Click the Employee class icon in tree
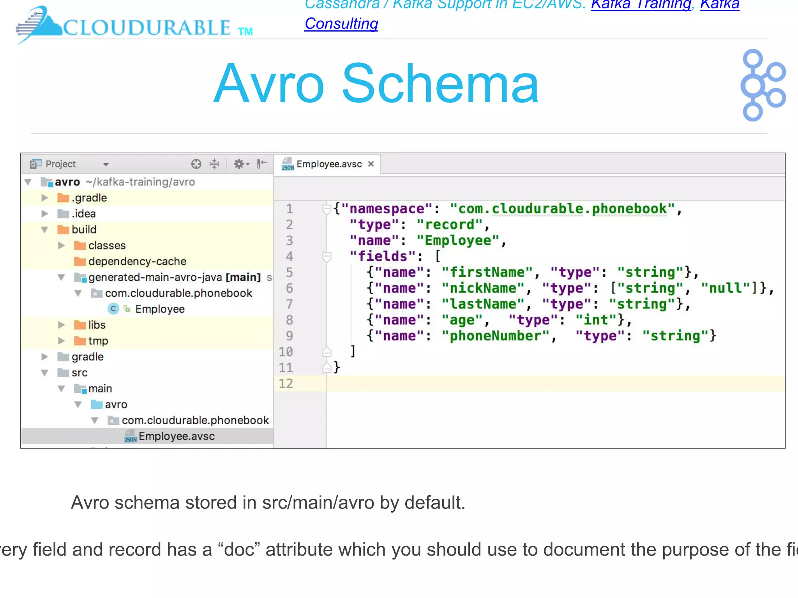The image size is (798, 598). pyautogui.click(x=113, y=309)
